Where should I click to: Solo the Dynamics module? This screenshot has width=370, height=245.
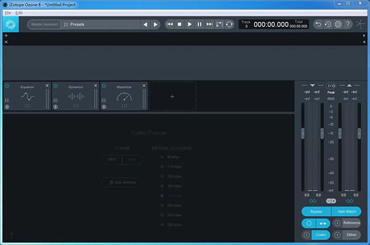tap(55, 107)
